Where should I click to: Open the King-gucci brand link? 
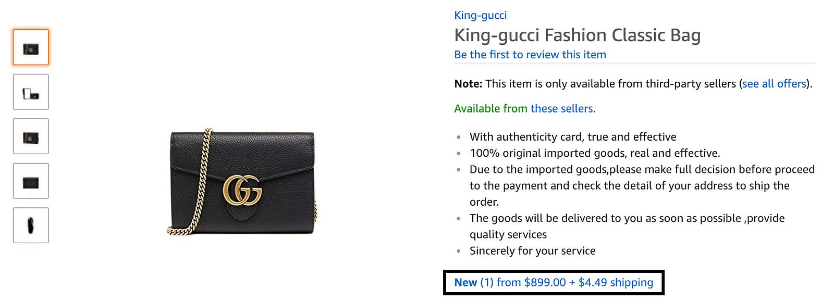(x=480, y=15)
